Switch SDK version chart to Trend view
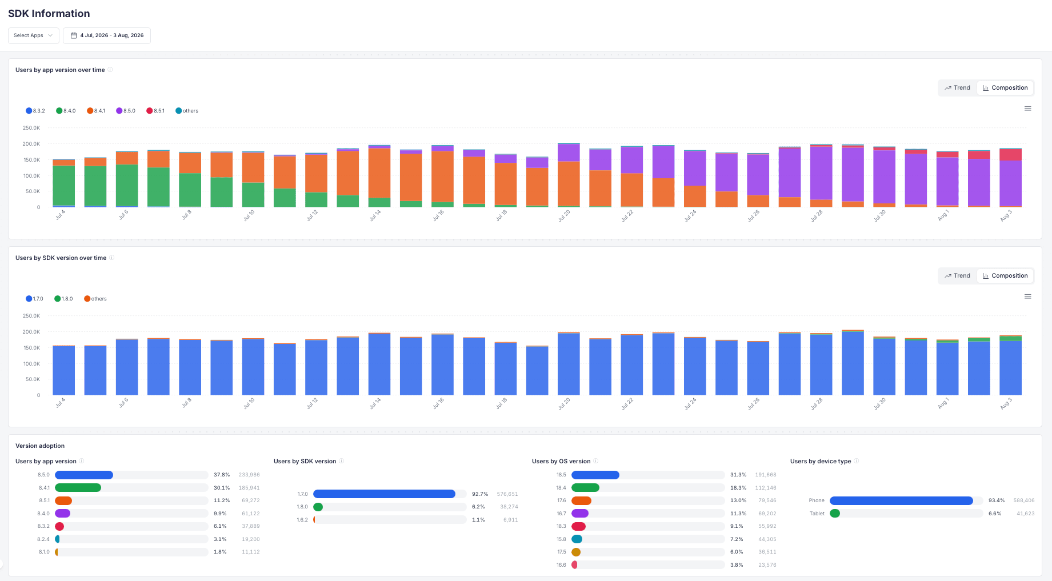 coord(958,276)
